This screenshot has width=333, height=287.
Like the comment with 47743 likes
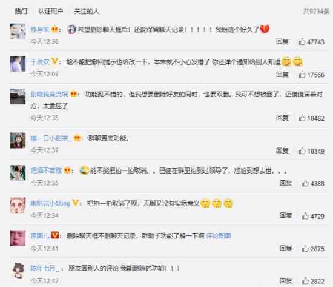click(302, 41)
